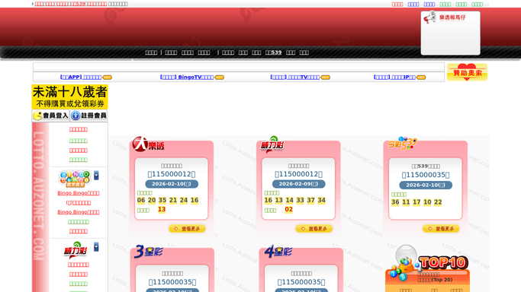Click 查看更多 under the 威力彩 card
The width and height of the screenshot is (521, 292).
tap(314, 229)
